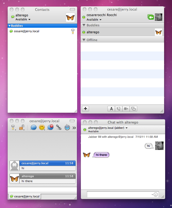Click lightbulb icon next to cesare@jerry.local contact
Screen dimensions: 172x208
(73, 31)
